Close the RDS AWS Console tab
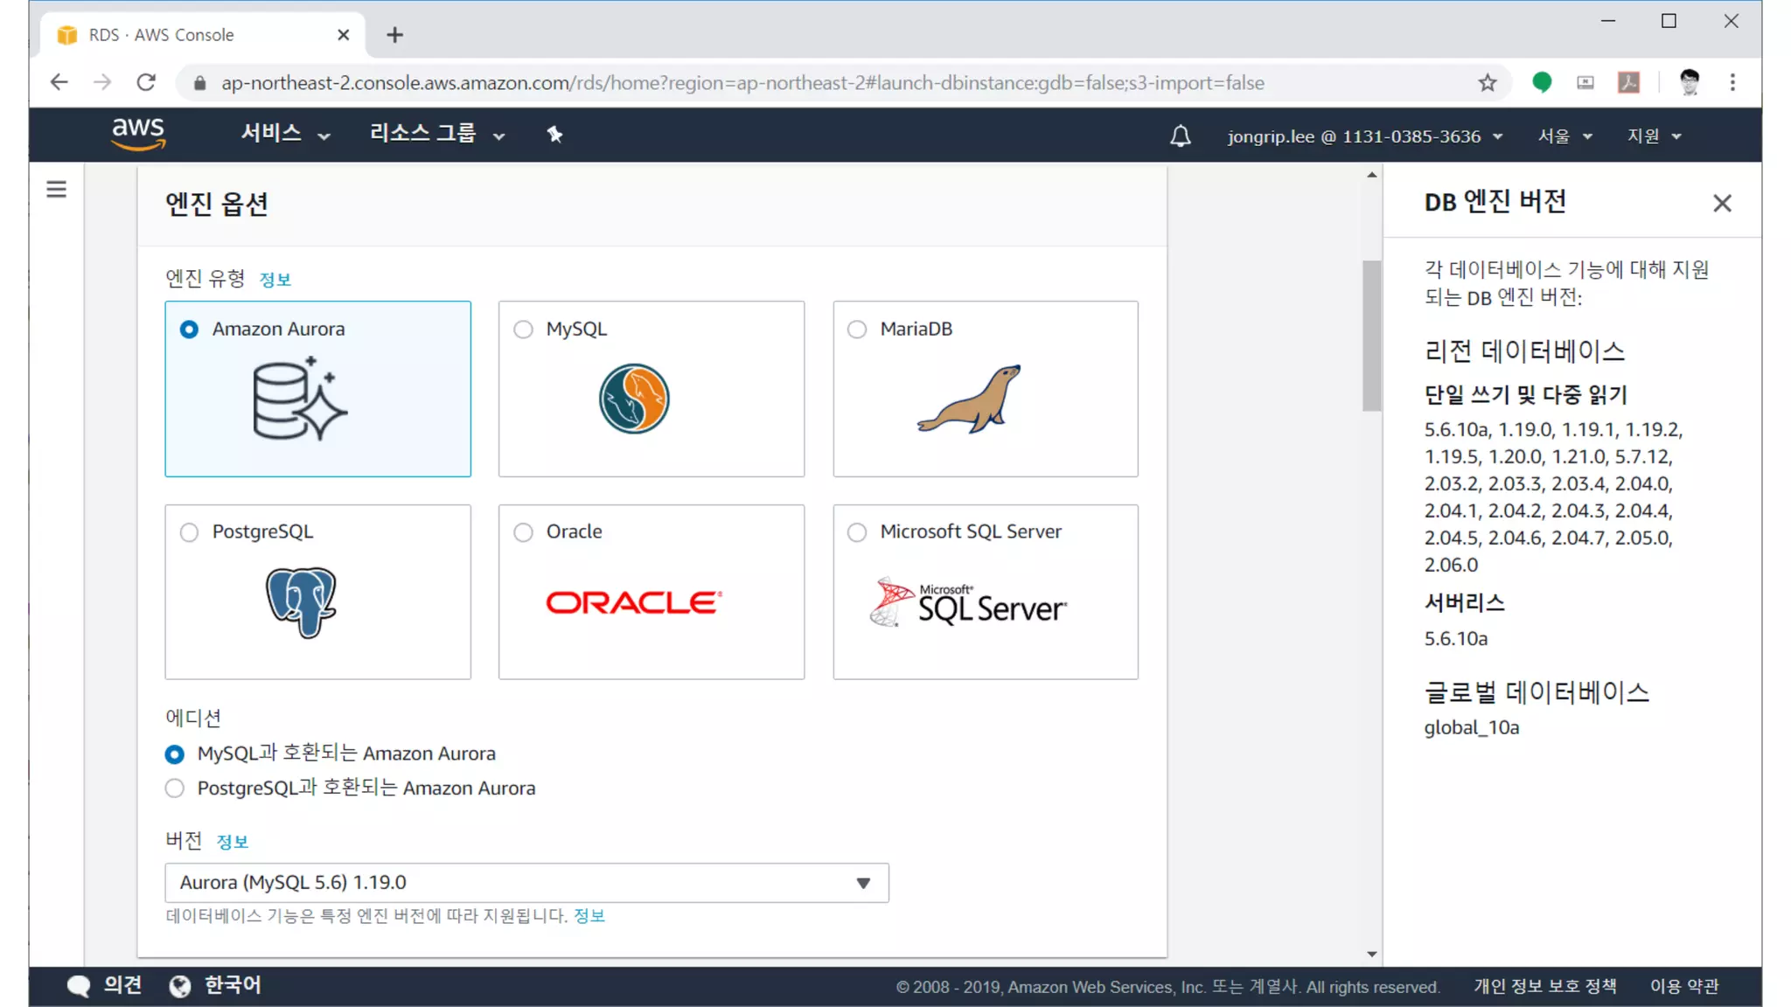The image size is (1791, 1007). (x=343, y=35)
